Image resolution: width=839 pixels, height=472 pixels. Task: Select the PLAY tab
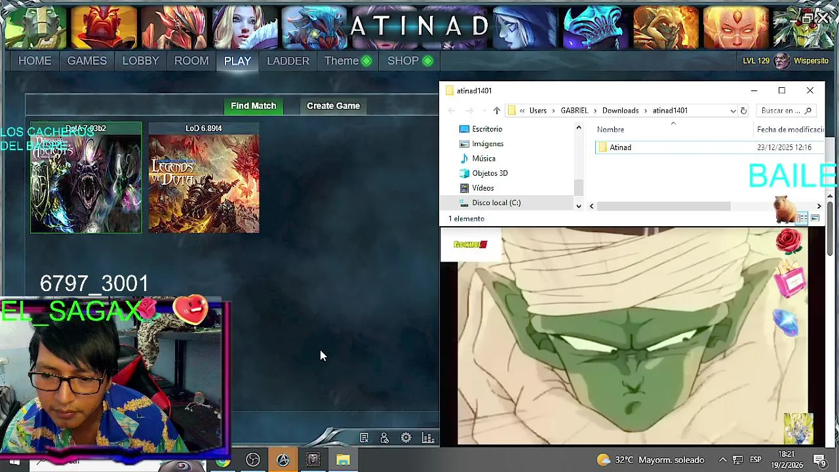click(238, 61)
